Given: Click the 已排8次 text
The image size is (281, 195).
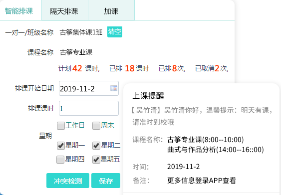Looking at the screenshot, I should 172,68.
